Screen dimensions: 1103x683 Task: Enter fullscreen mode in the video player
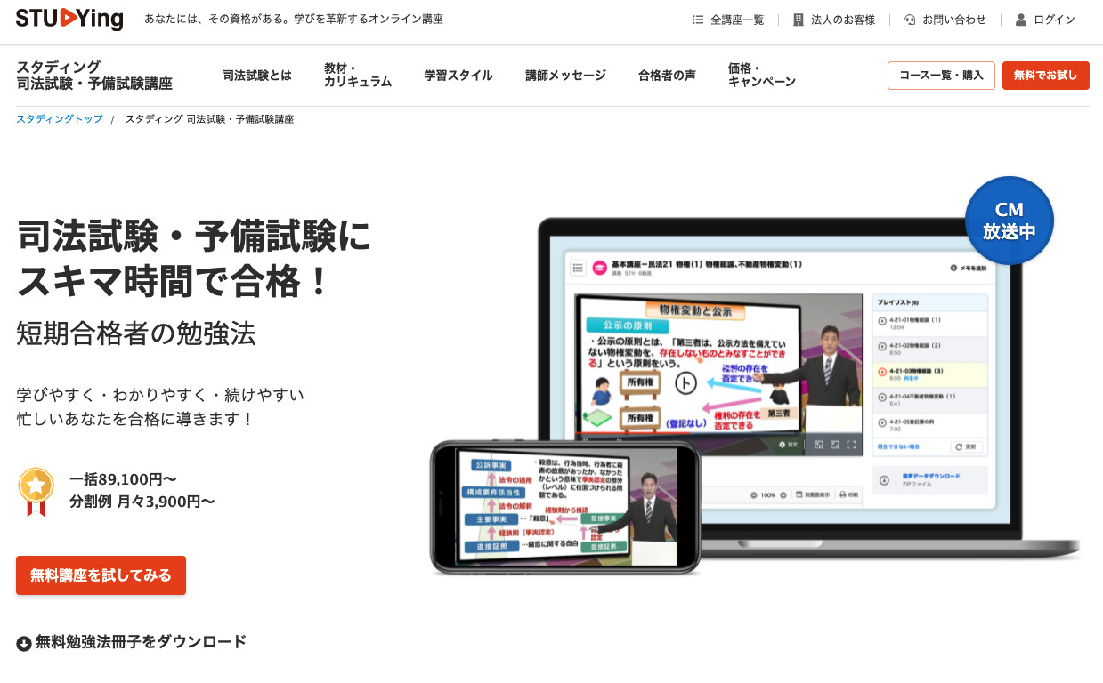pyautogui.click(x=851, y=445)
